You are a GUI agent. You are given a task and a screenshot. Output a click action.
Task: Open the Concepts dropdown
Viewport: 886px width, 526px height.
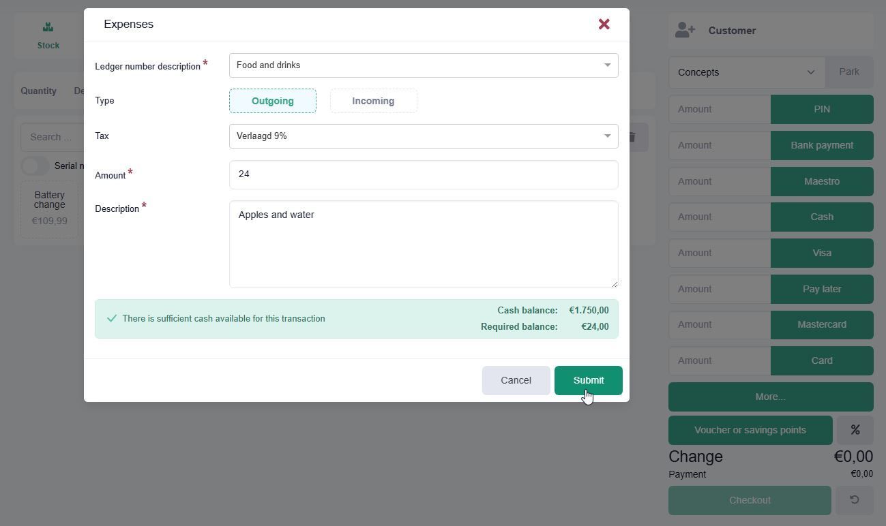(x=746, y=72)
